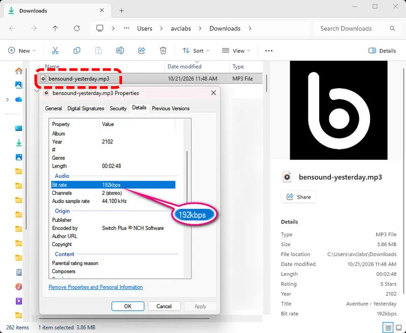Click the Delete trash can icon
This screenshot has width=406, height=333.
(163, 50)
